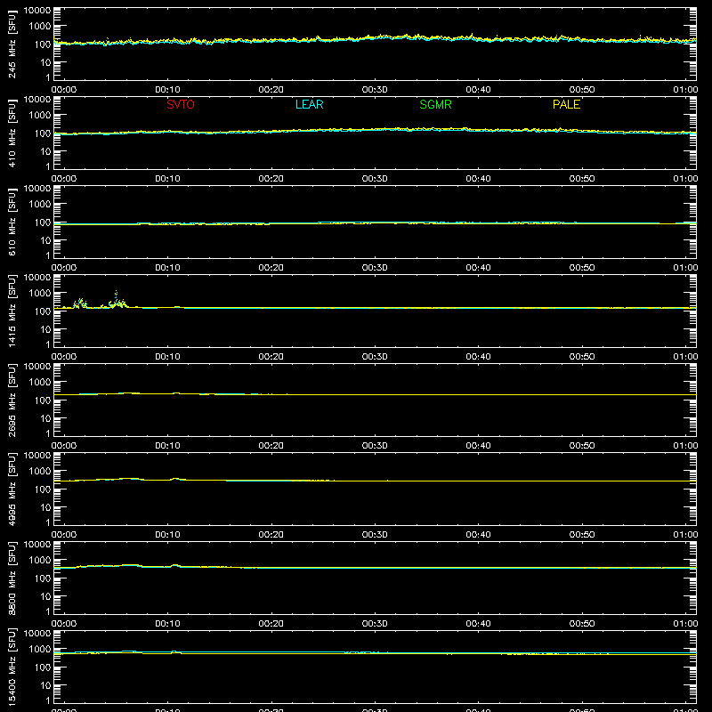Click 00:50 tick label under 2695 MHz plot

(582, 446)
